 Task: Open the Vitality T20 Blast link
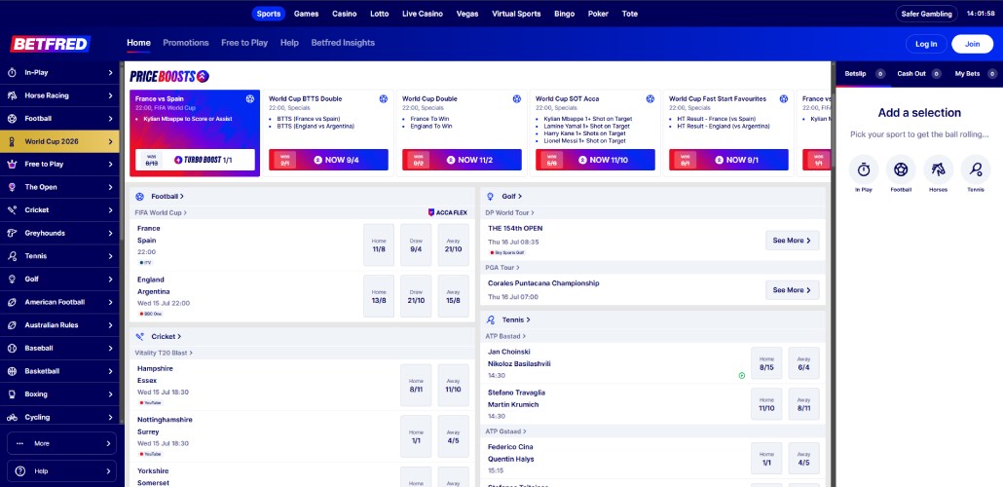click(x=164, y=353)
